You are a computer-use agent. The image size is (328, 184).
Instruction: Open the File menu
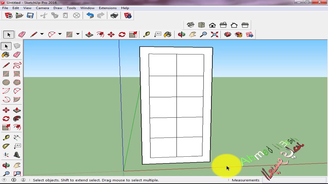pos(5,8)
